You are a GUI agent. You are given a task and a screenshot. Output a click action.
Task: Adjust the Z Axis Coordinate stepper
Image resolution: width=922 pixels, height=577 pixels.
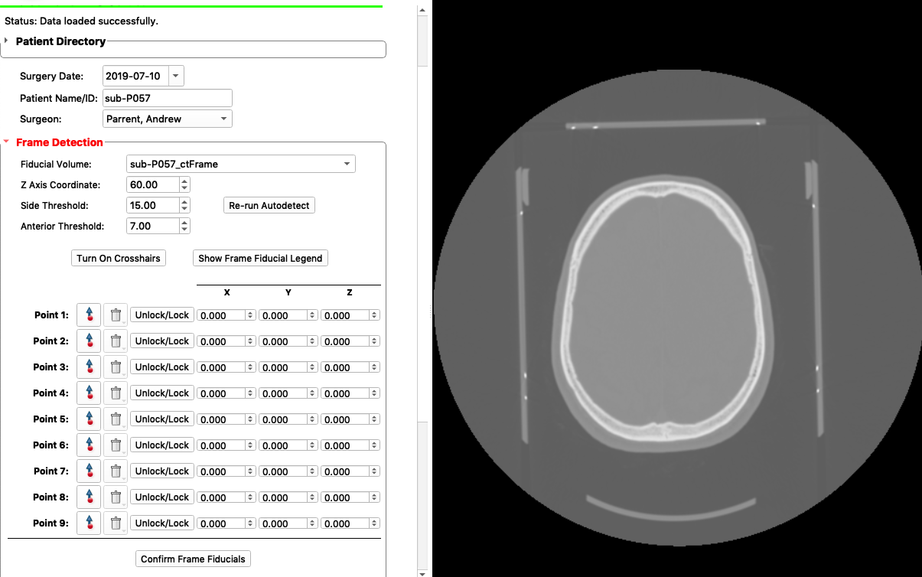[x=184, y=184]
